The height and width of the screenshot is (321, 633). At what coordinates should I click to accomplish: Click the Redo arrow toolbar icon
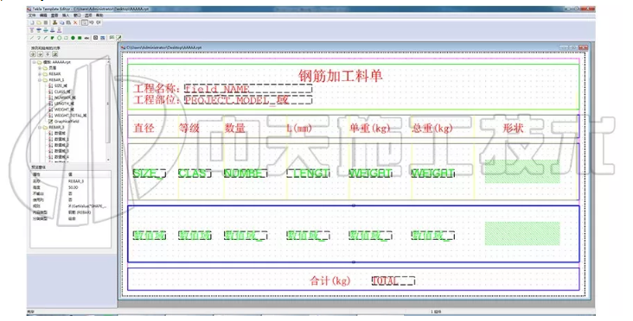click(x=98, y=22)
